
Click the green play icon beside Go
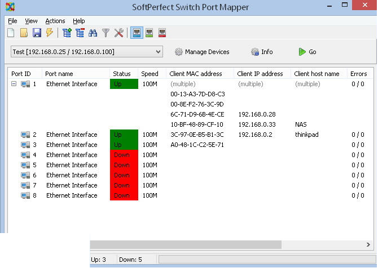click(x=302, y=52)
